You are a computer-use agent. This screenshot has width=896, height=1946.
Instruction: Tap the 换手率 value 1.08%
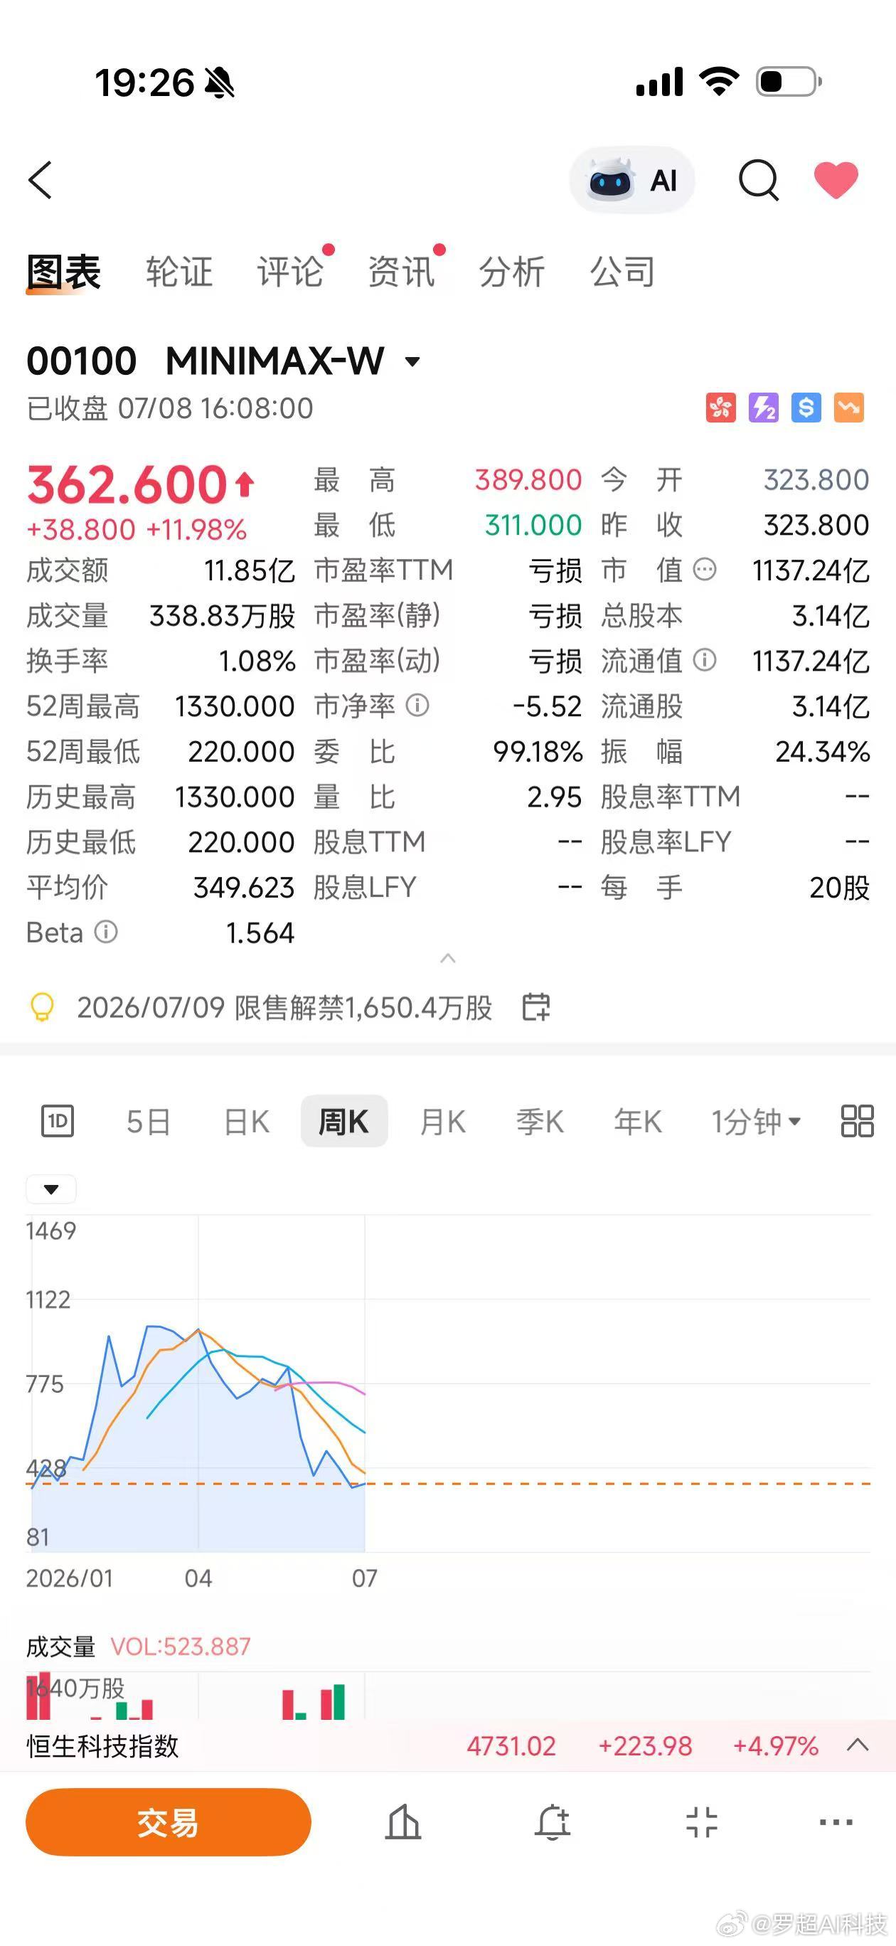[257, 661]
